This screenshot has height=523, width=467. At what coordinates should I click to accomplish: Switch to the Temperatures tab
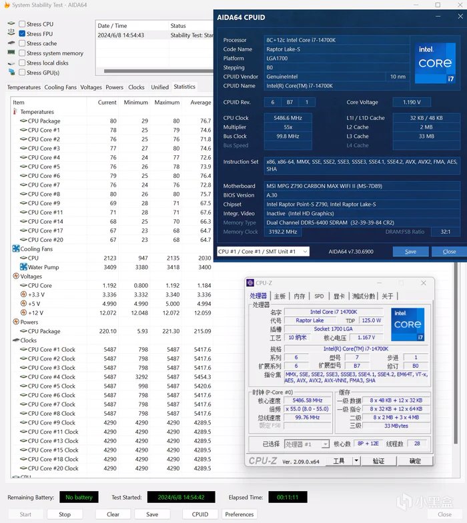[x=24, y=87]
